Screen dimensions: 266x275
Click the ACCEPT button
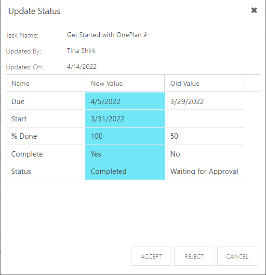[151, 256]
